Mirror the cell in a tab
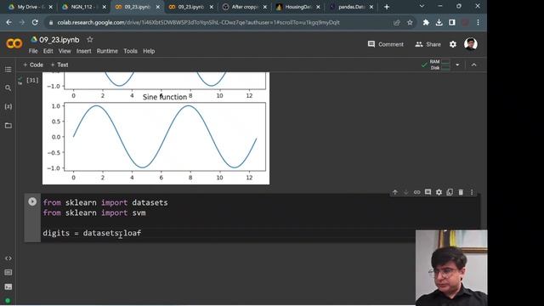This screenshot has height=306, width=544. [x=450, y=192]
